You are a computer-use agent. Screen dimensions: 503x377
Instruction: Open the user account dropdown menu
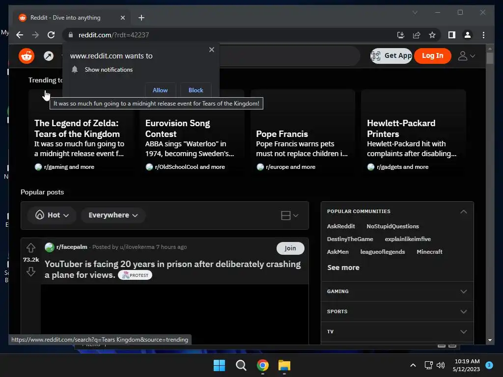point(467,56)
